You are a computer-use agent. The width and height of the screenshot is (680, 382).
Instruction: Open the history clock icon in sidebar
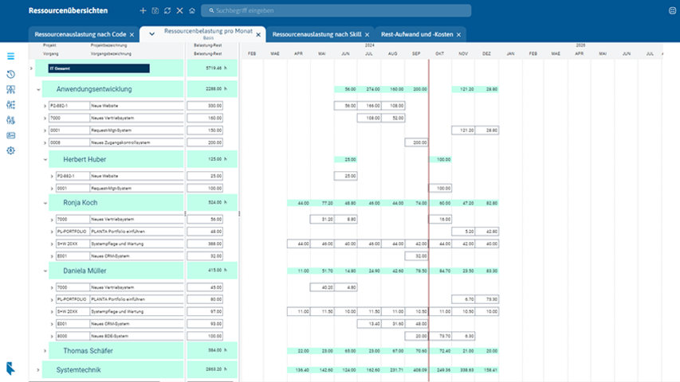[x=10, y=74]
